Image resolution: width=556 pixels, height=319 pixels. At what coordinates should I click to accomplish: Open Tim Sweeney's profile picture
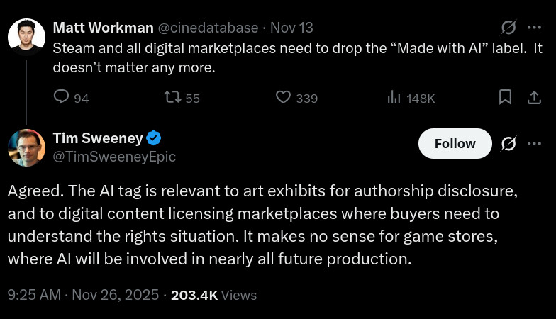click(26, 147)
